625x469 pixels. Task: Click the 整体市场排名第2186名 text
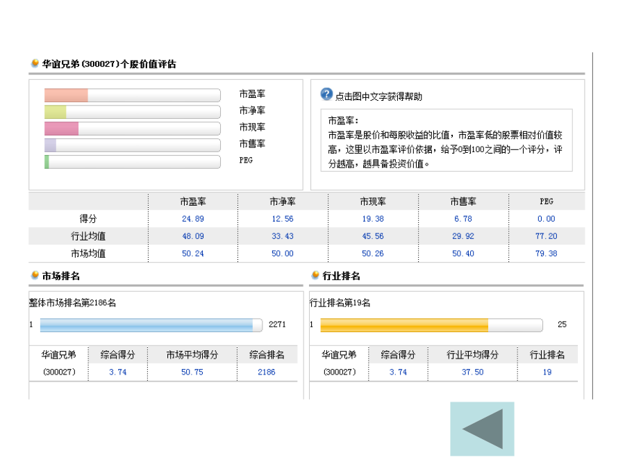point(72,303)
